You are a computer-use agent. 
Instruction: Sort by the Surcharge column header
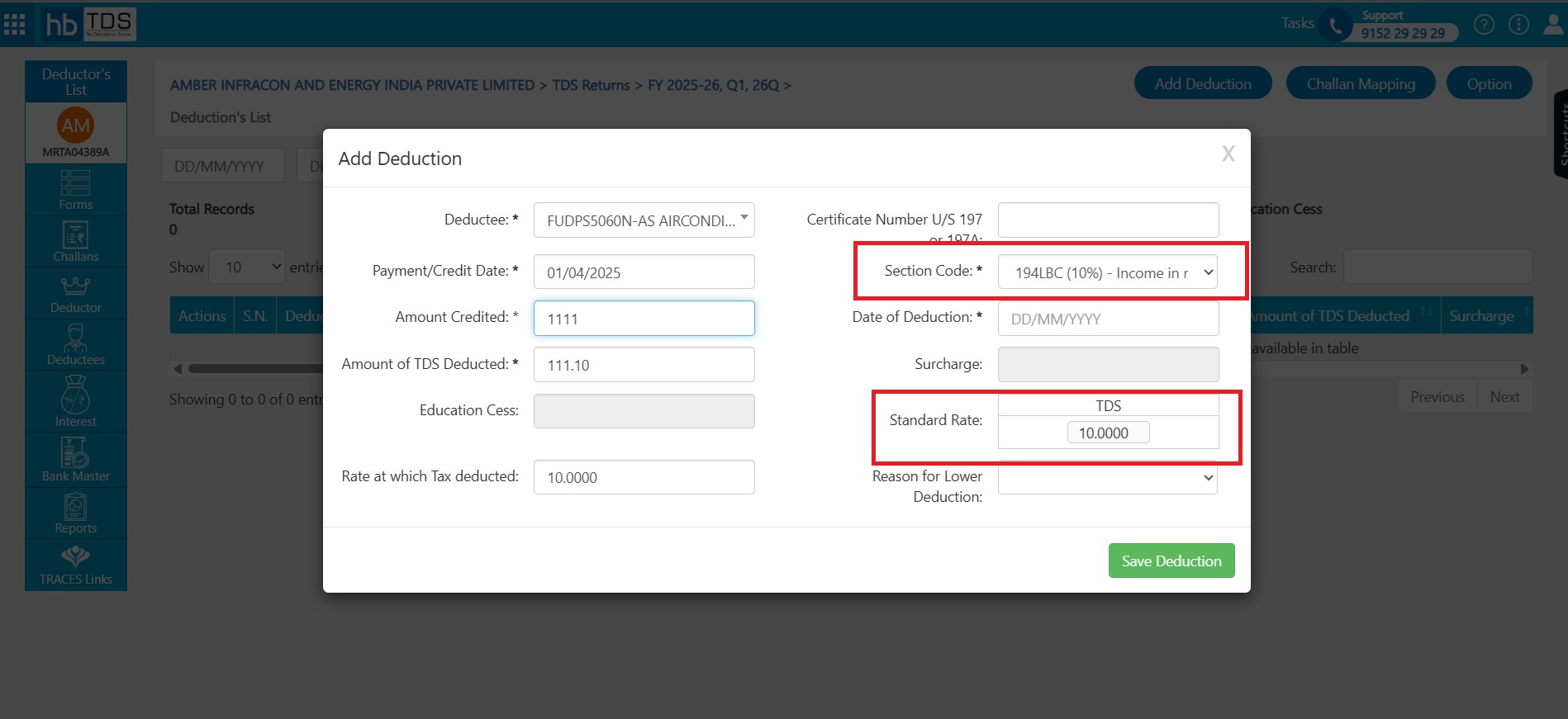pos(1487,315)
